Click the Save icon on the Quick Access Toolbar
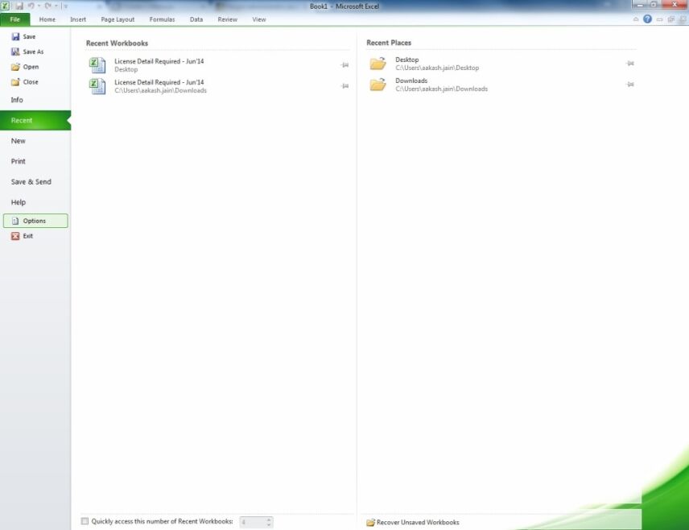689x530 pixels. [20, 6]
